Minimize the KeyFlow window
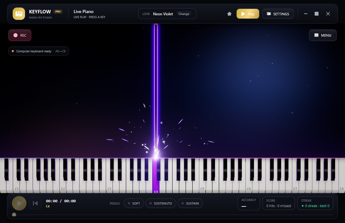 pos(306,14)
